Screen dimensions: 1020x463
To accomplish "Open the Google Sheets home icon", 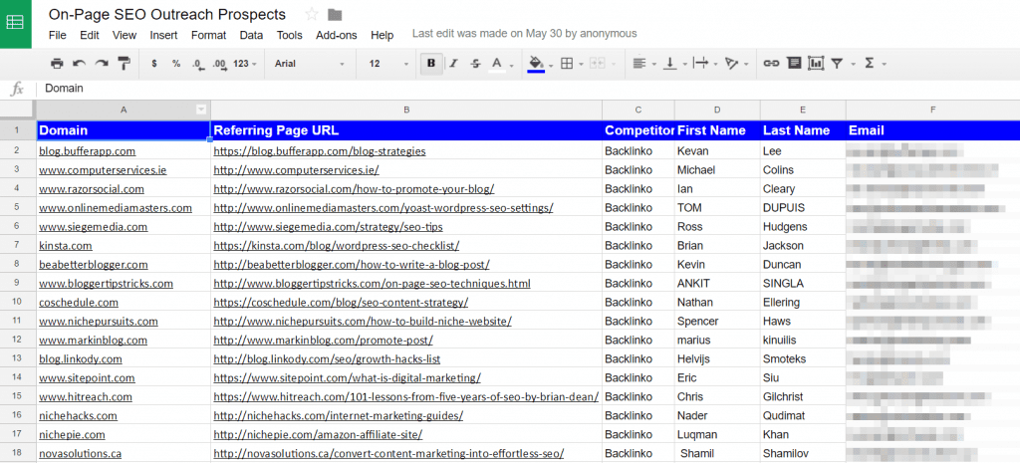I will click(16, 24).
